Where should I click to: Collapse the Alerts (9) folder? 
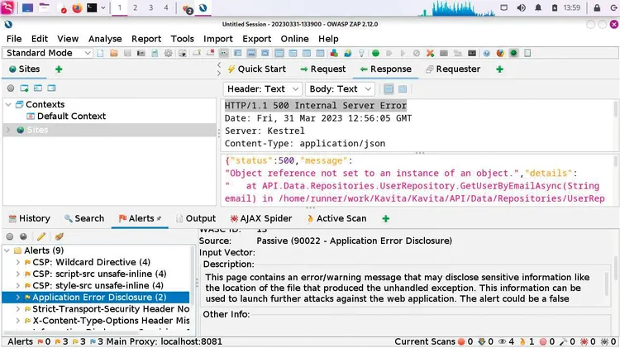click(7, 250)
